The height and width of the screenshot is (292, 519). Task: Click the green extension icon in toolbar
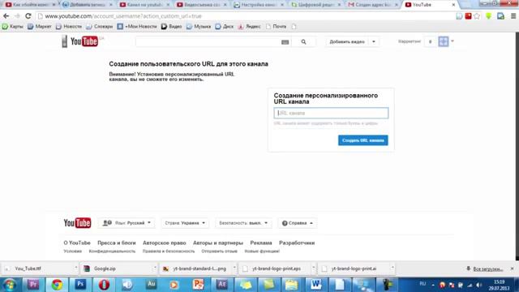[x=488, y=16]
